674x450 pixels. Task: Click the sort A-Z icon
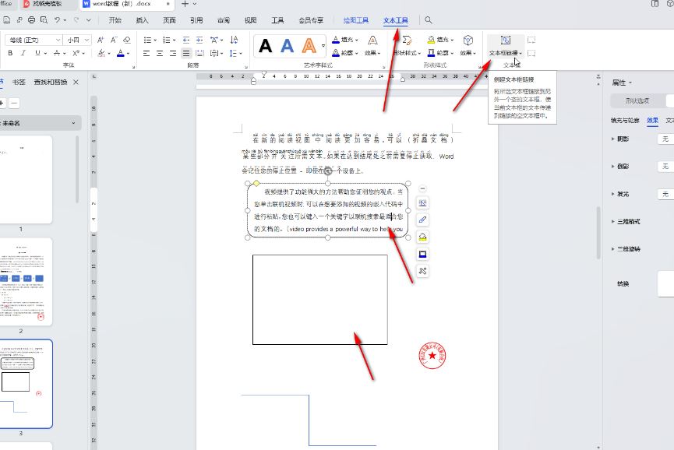[234, 40]
